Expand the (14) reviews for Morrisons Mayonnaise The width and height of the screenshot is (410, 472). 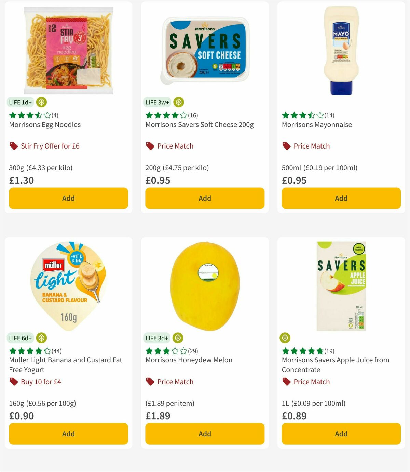[x=329, y=115]
